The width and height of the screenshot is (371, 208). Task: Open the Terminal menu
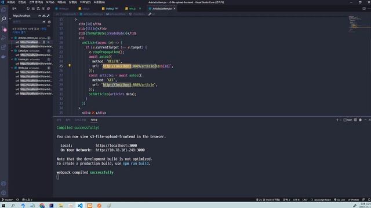(x=85, y=2)
